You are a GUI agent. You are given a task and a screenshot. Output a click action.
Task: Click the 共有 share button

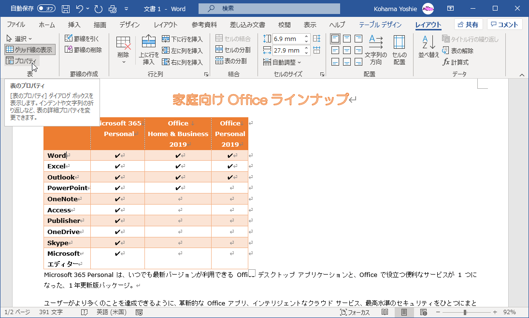click(469, 25)
